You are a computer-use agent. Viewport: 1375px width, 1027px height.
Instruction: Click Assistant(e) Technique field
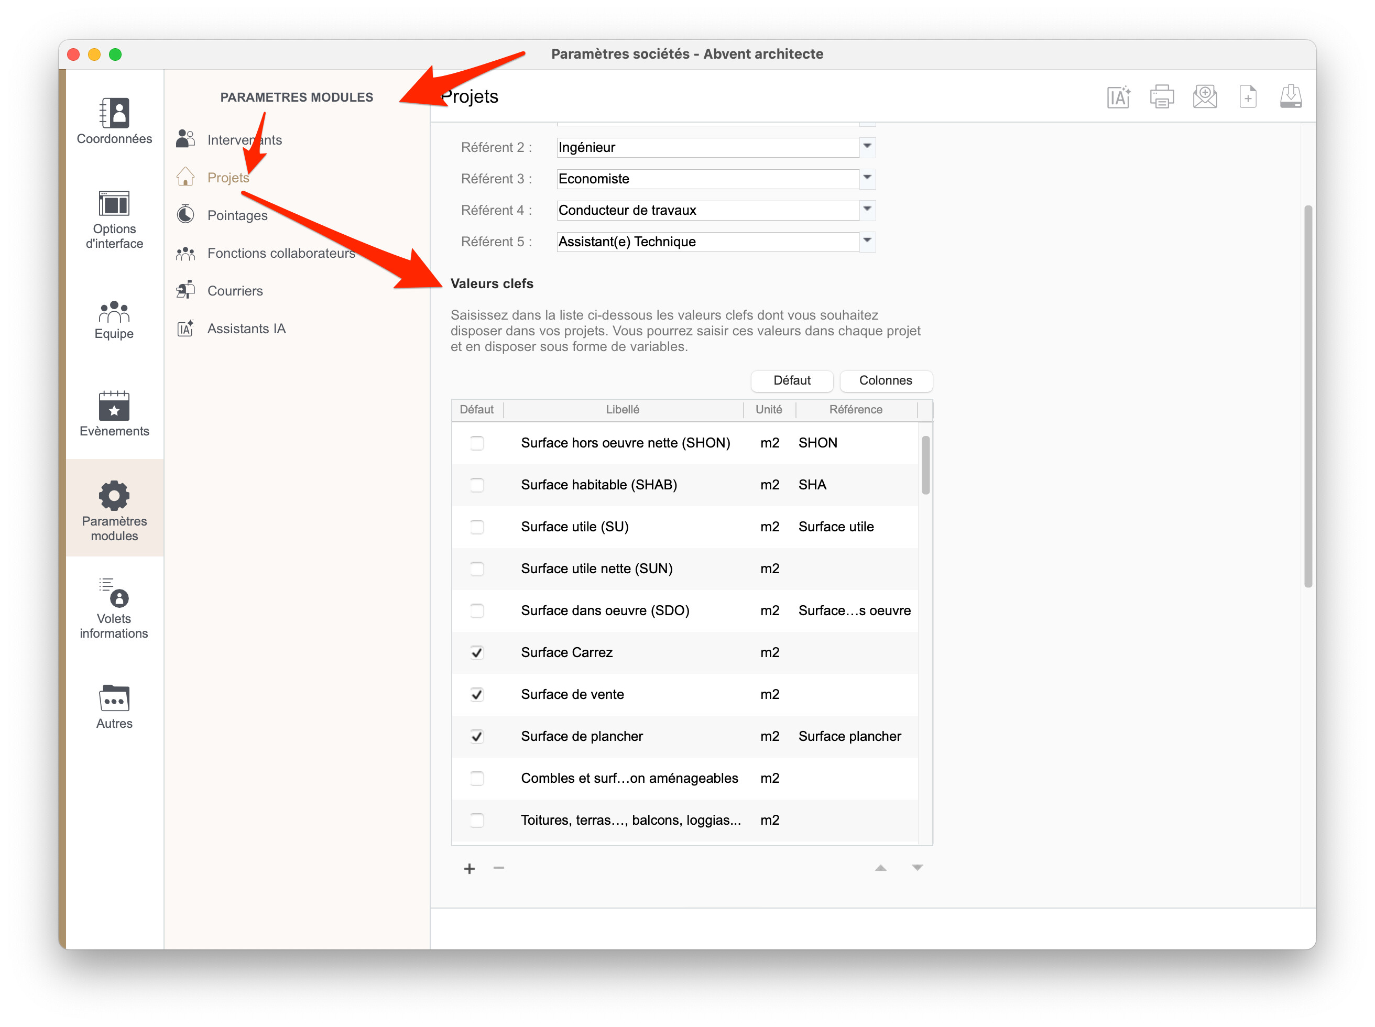click(708, 241)
